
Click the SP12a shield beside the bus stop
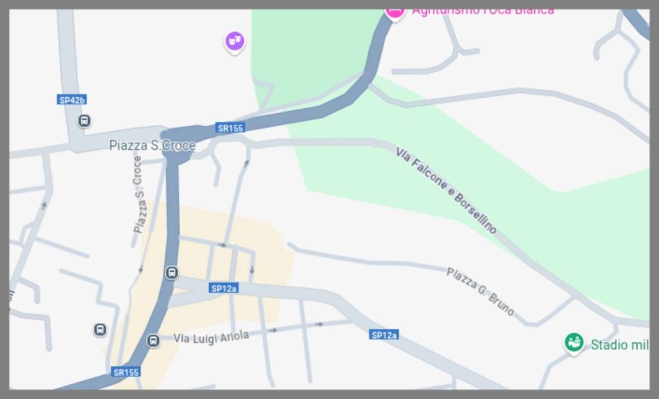tap(223, 288)
